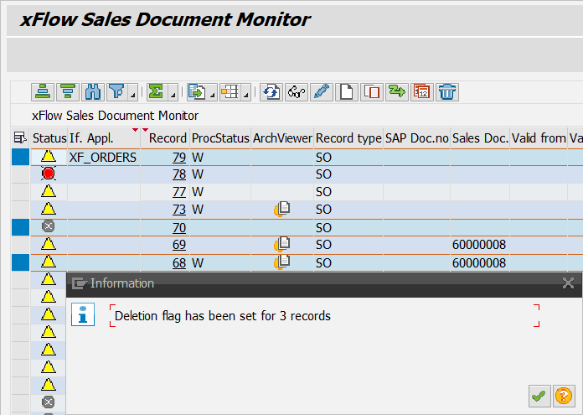Select row of record 79 via row selector
The width and height of the screenshot is (583, 415).
coord(20,157)
